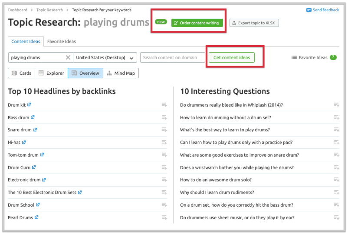
Task: Open Bass drum external link icon
Action: [x=33, y=117]
